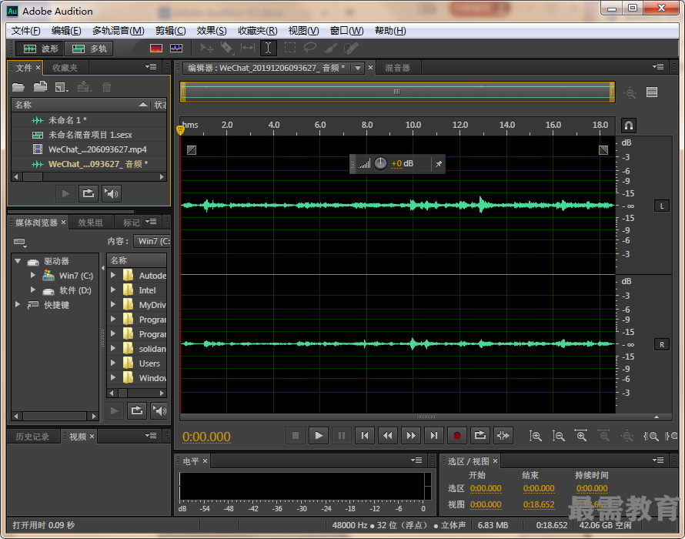
Task: Select the Razor tool
Action: (227, 48)
